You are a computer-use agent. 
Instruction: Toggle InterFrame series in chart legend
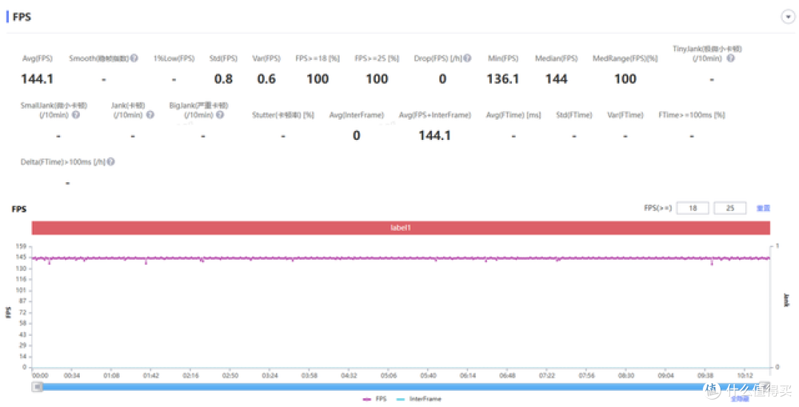419,399
